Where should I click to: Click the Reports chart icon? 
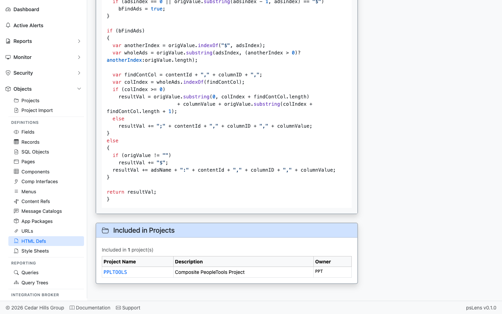pyautogui.click(x=8, y=41)
